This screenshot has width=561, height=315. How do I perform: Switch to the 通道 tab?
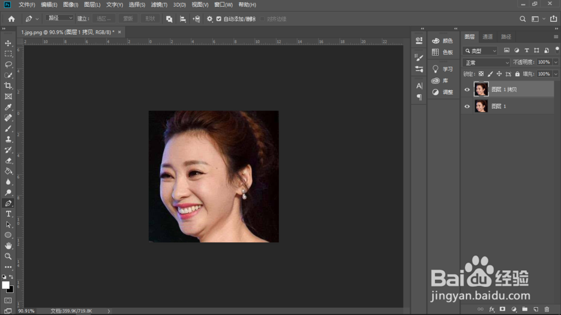coord(488,36)
